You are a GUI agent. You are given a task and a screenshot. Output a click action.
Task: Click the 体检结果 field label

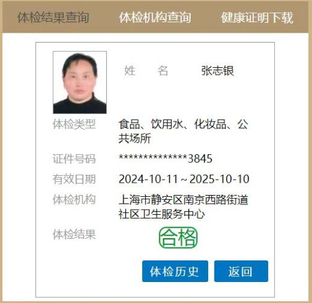(x=74, y=235)
